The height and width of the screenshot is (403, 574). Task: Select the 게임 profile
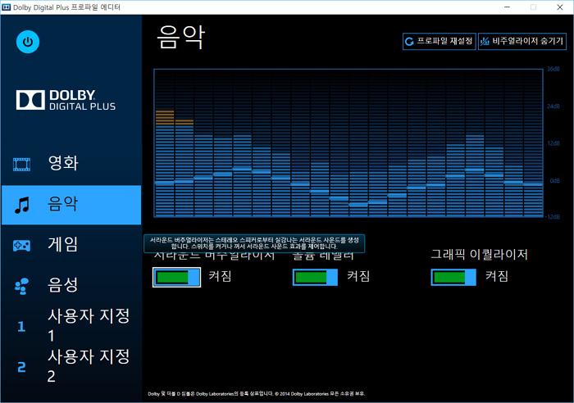[x=71, y=245]
